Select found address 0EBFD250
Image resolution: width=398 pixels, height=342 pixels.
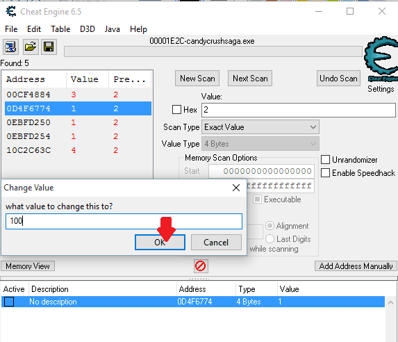[78, 122]
